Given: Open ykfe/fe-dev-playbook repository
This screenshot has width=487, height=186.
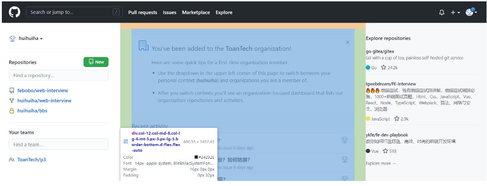Looking at the screenshot, I should click(387, 135).
